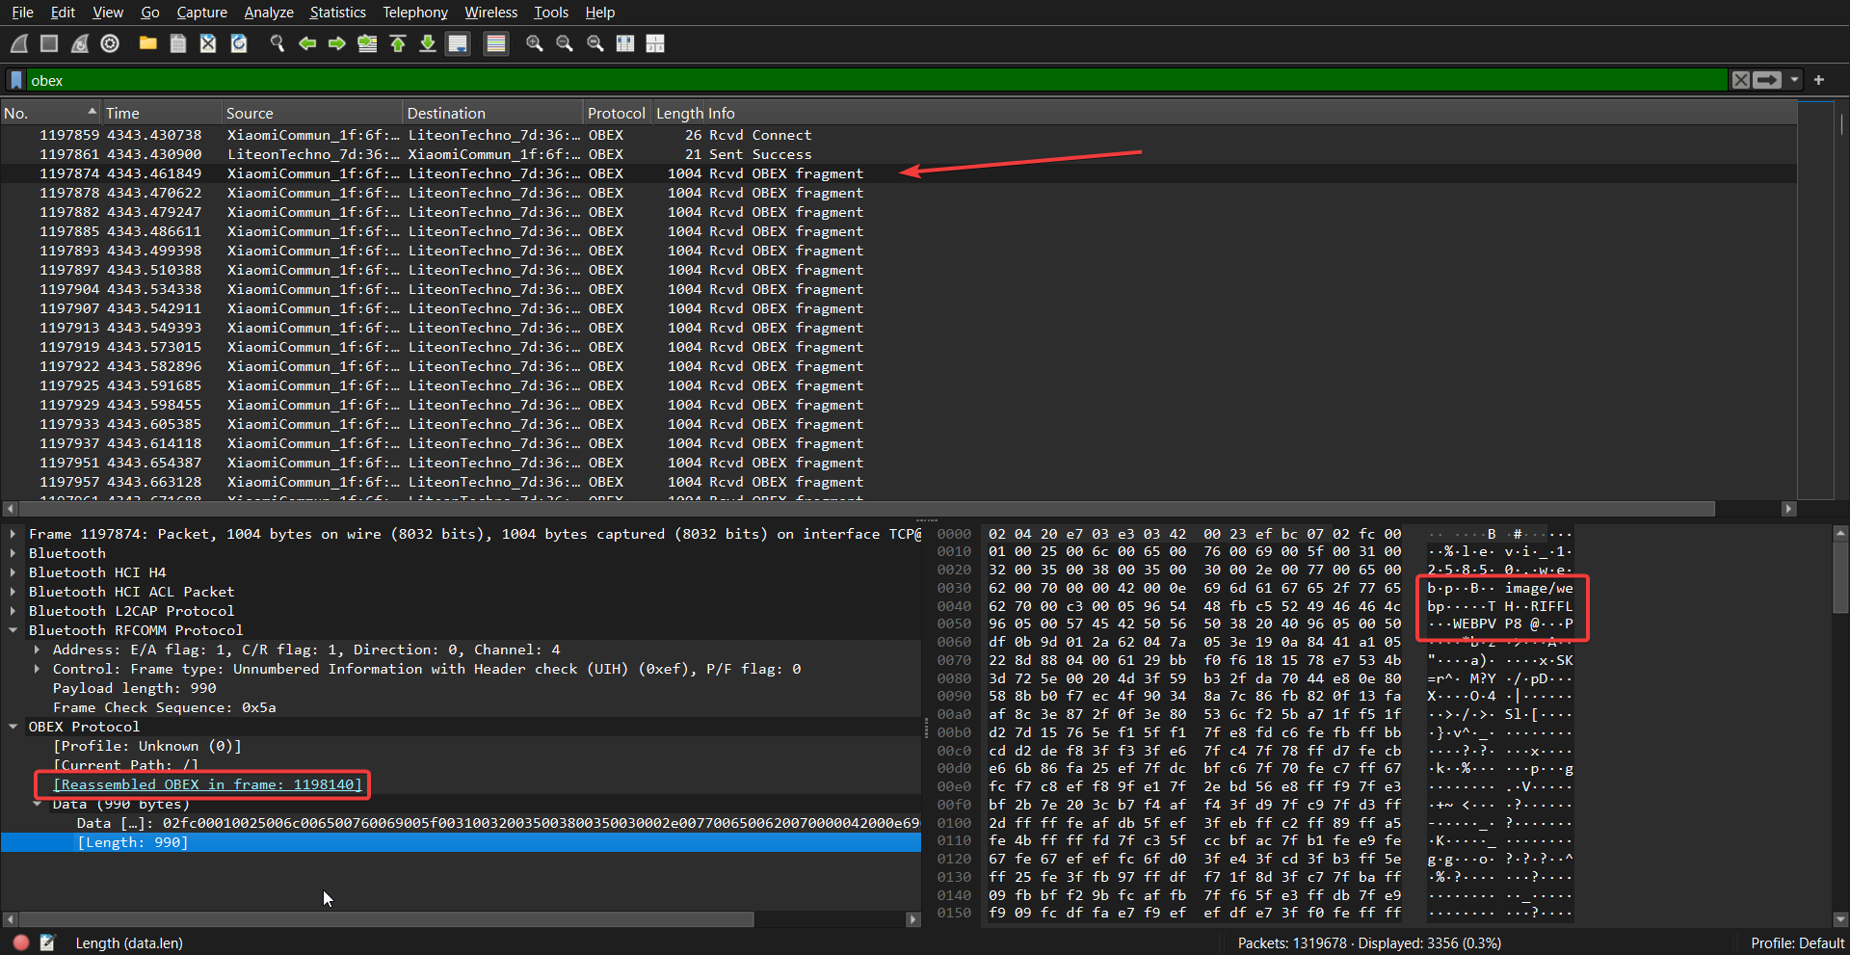Expand the Frame 1197874 tree item
1850x955 pixels.
[x=13, y=534]
